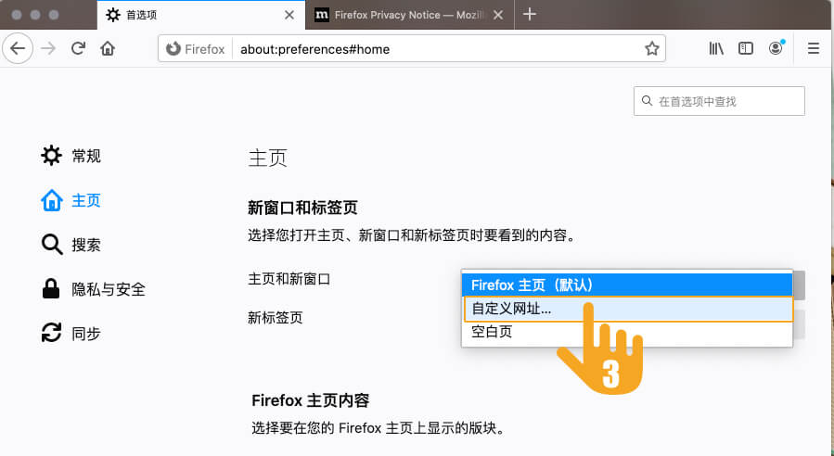
Task: Click the Firefox 主页内容 heading
Action: (x=310, y=400)
